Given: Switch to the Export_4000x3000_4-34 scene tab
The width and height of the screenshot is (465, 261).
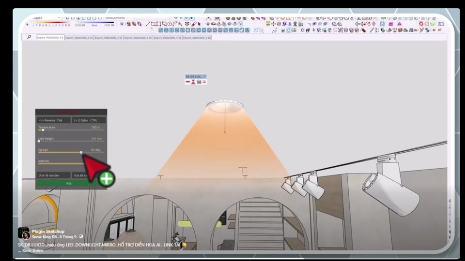Looking at the screenshot, I should 108,38.
